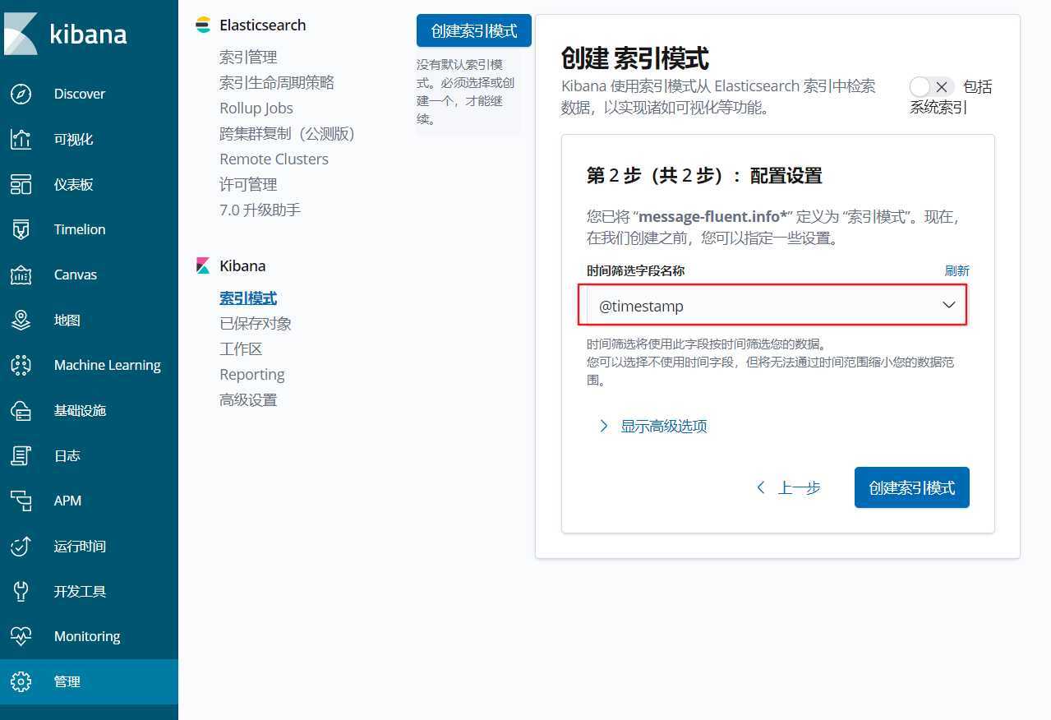Image resolution: width=1051 pixels, height=720 pixels.
Task: Click the 基础设施 label in sidebar
Action: pyautogui.click(x=81, y=410)
